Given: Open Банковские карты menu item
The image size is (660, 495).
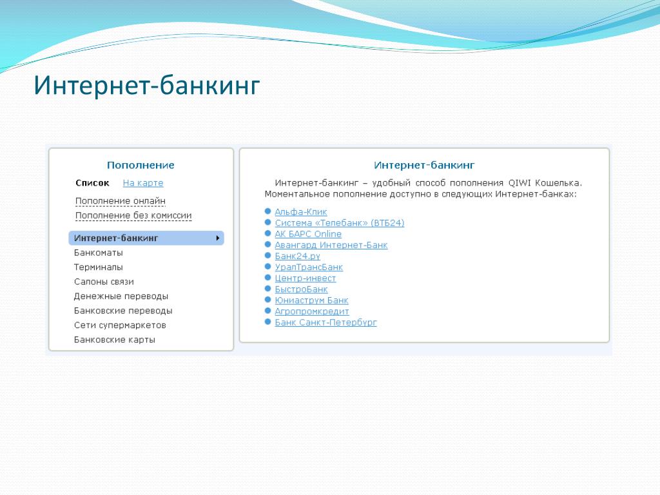Looking at the screenshot, I should pos(115,340).
